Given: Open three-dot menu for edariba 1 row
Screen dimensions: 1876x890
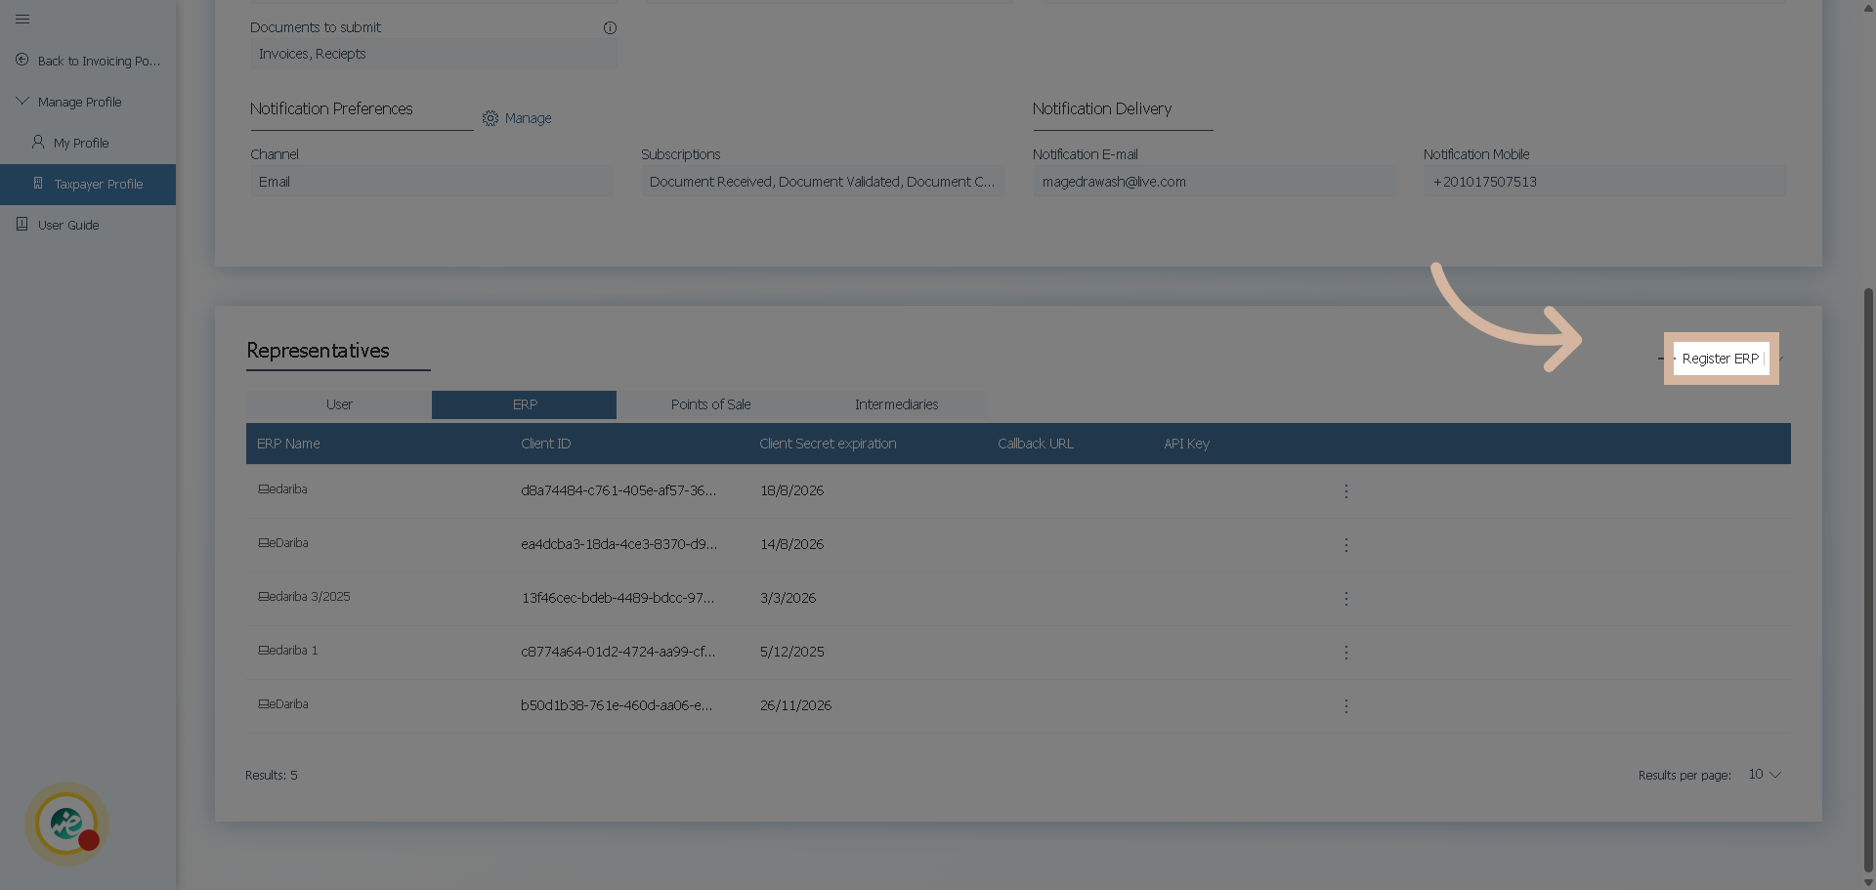Looking at the screenshot, I should point(1345,652).
